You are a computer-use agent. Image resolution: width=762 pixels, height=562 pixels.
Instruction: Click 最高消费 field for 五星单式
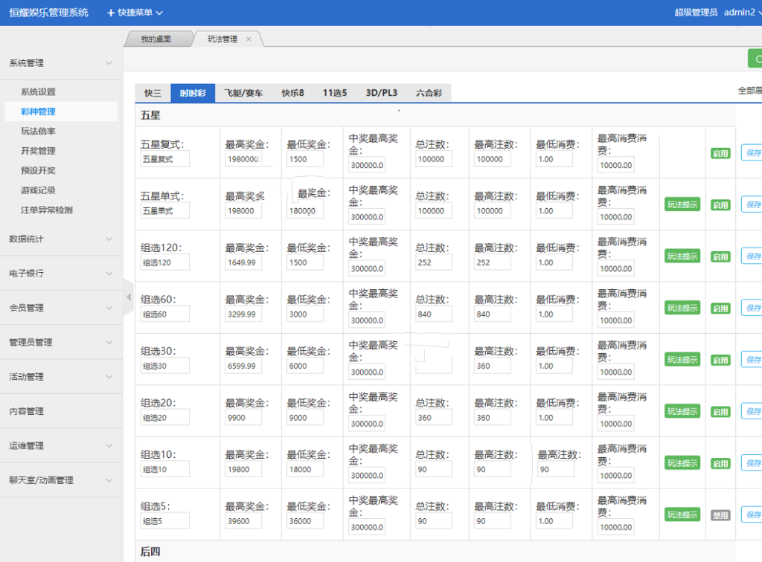pos(615,217)
